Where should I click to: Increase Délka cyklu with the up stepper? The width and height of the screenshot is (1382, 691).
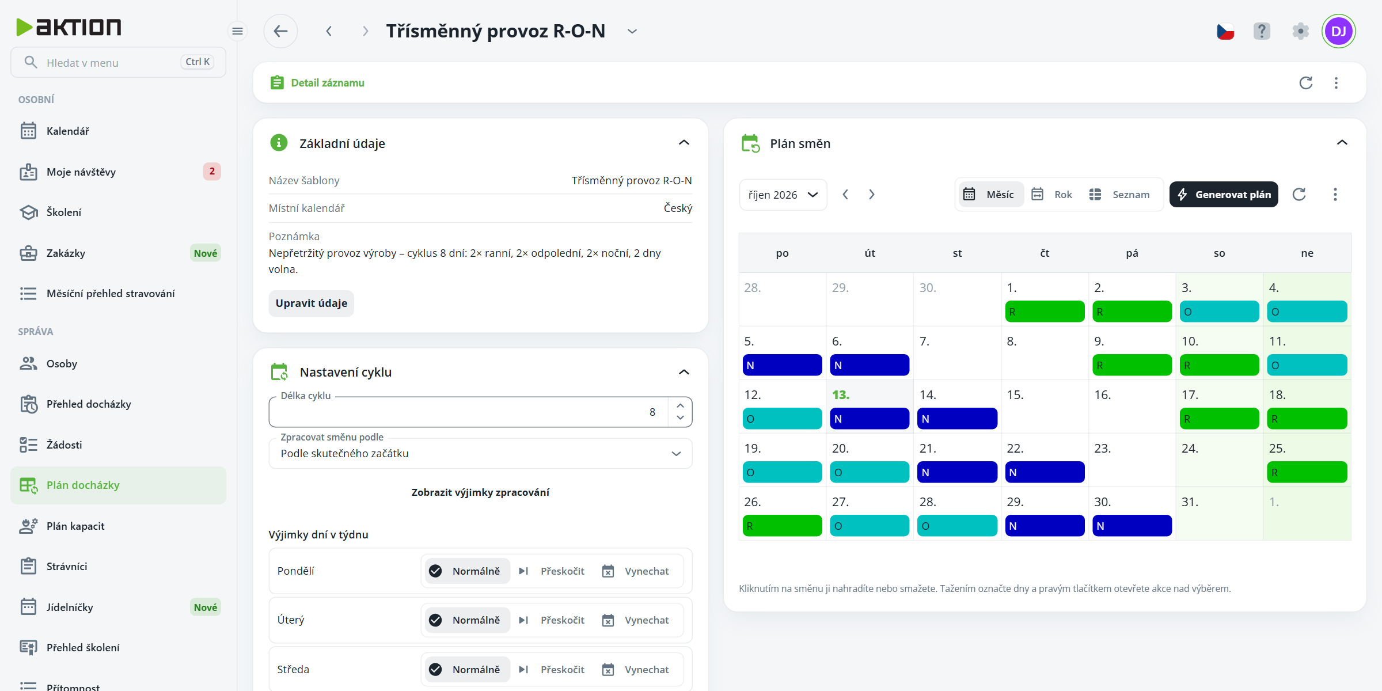coord(680,405)
